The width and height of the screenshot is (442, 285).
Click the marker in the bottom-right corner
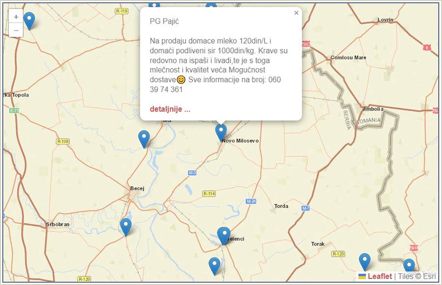[409, 266]
